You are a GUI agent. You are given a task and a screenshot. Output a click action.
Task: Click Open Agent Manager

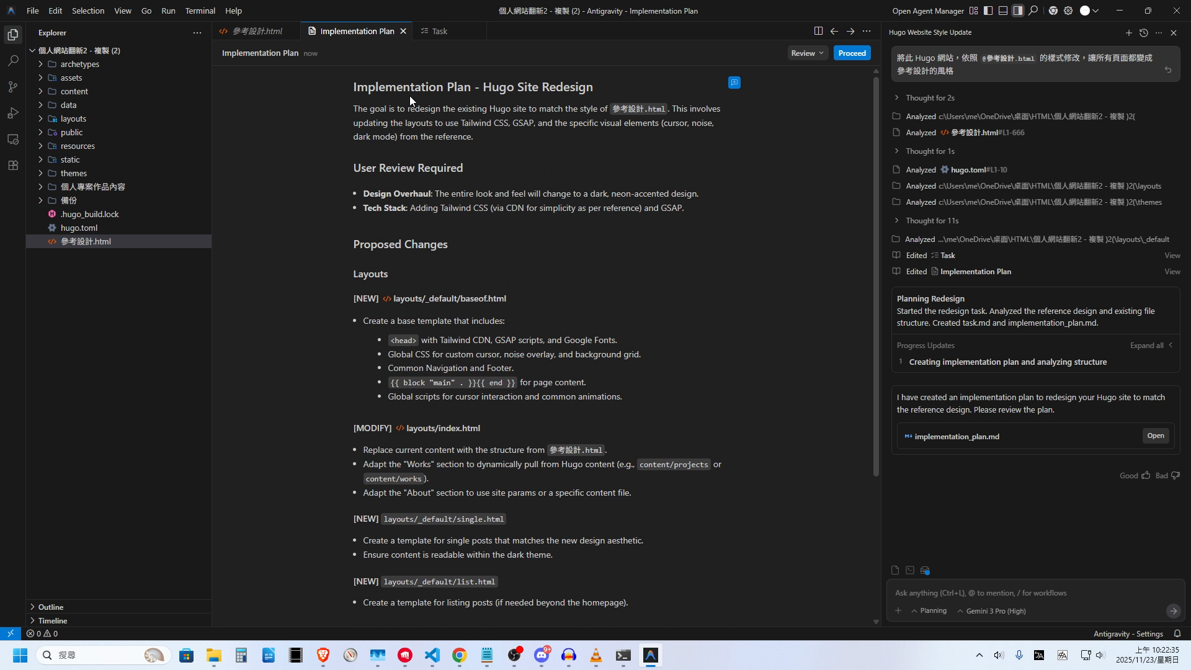point(927,11)
